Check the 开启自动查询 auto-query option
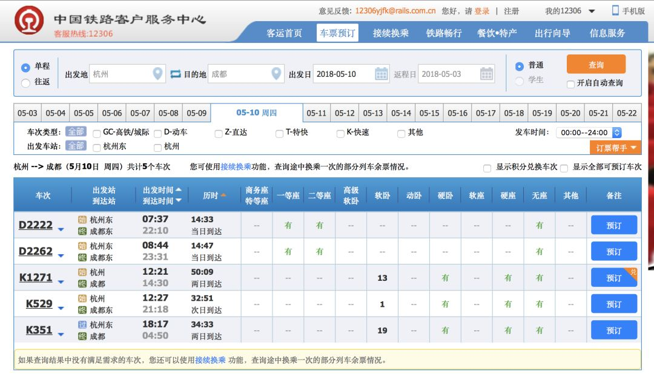This screenshot has height=374, width=654. click(x=570, y=84)
